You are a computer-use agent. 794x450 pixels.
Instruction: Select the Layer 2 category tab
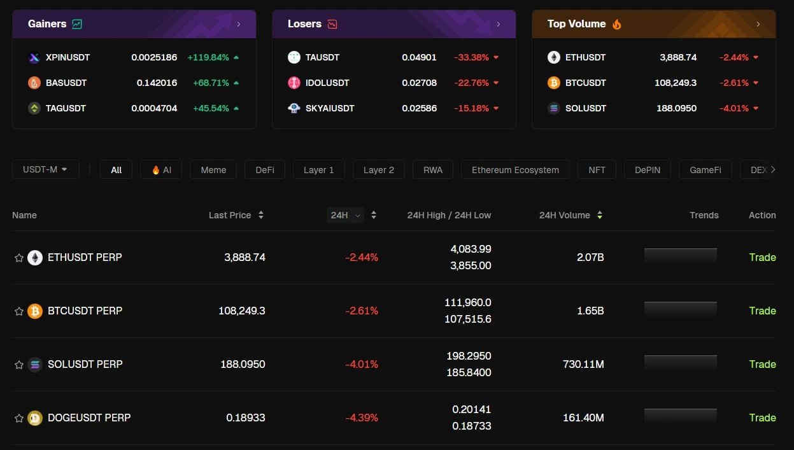(378, 170)
